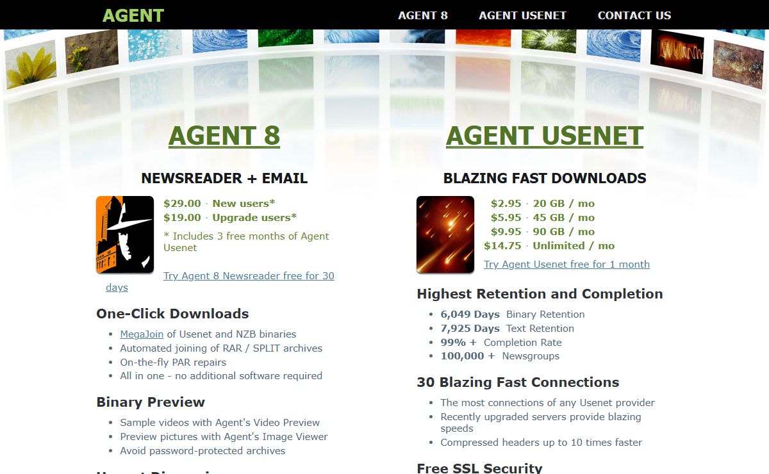Click the 30 Blazing Fast Connections heading
Image resolution: width=769 pixels, height=474 pixels.
tap(518, 382)
